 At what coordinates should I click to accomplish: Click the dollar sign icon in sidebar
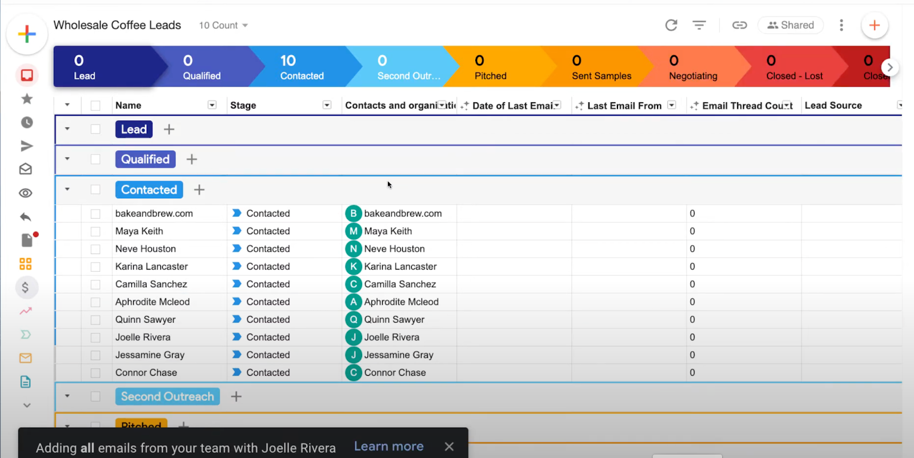[26, 287]
